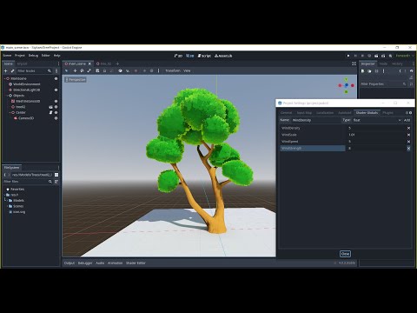Open the Output bottom panel
This screenshot has width=417, height=313.
[x=69, y=263]
